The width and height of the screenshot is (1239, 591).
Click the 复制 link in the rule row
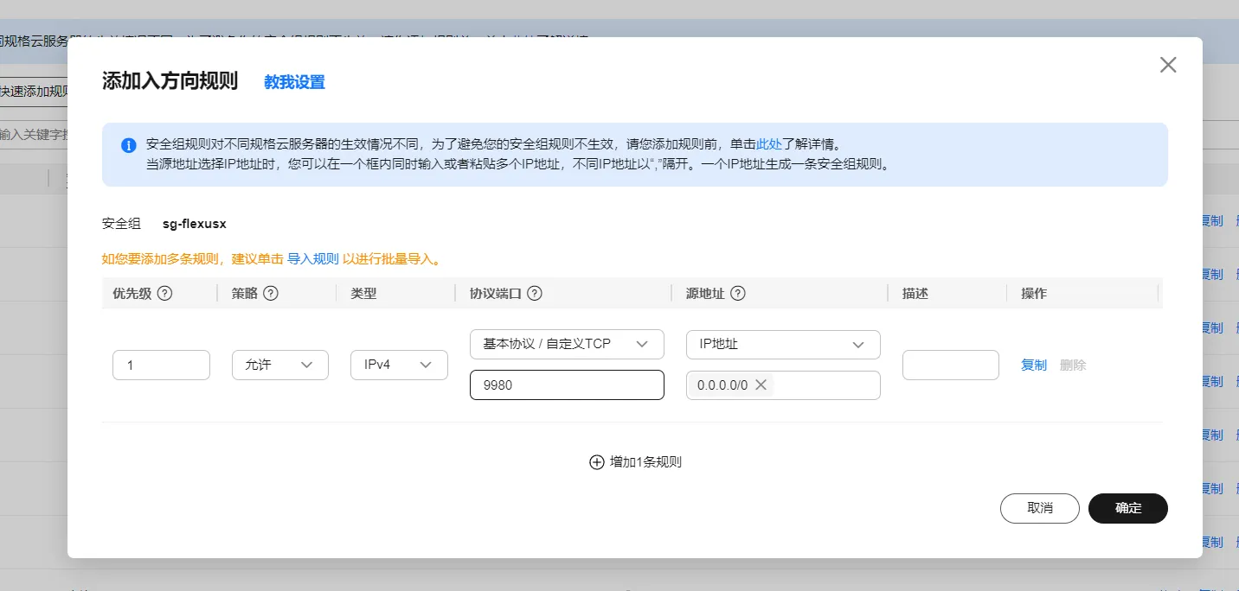[1034, 365]
